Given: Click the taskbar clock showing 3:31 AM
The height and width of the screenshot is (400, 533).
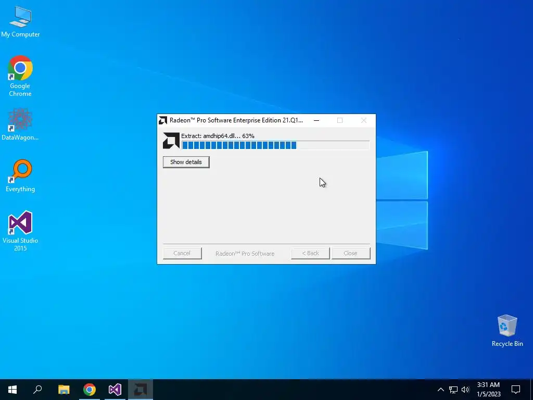Looking at the screenshot, I should pyautogui.click(x=488, y=390).
